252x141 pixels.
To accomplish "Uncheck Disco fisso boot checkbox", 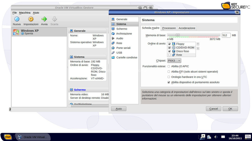I will pyautogui.click(x=169, y=51).
